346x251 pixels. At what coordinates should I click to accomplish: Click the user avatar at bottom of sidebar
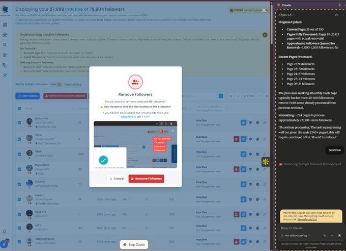coord(4,244)
